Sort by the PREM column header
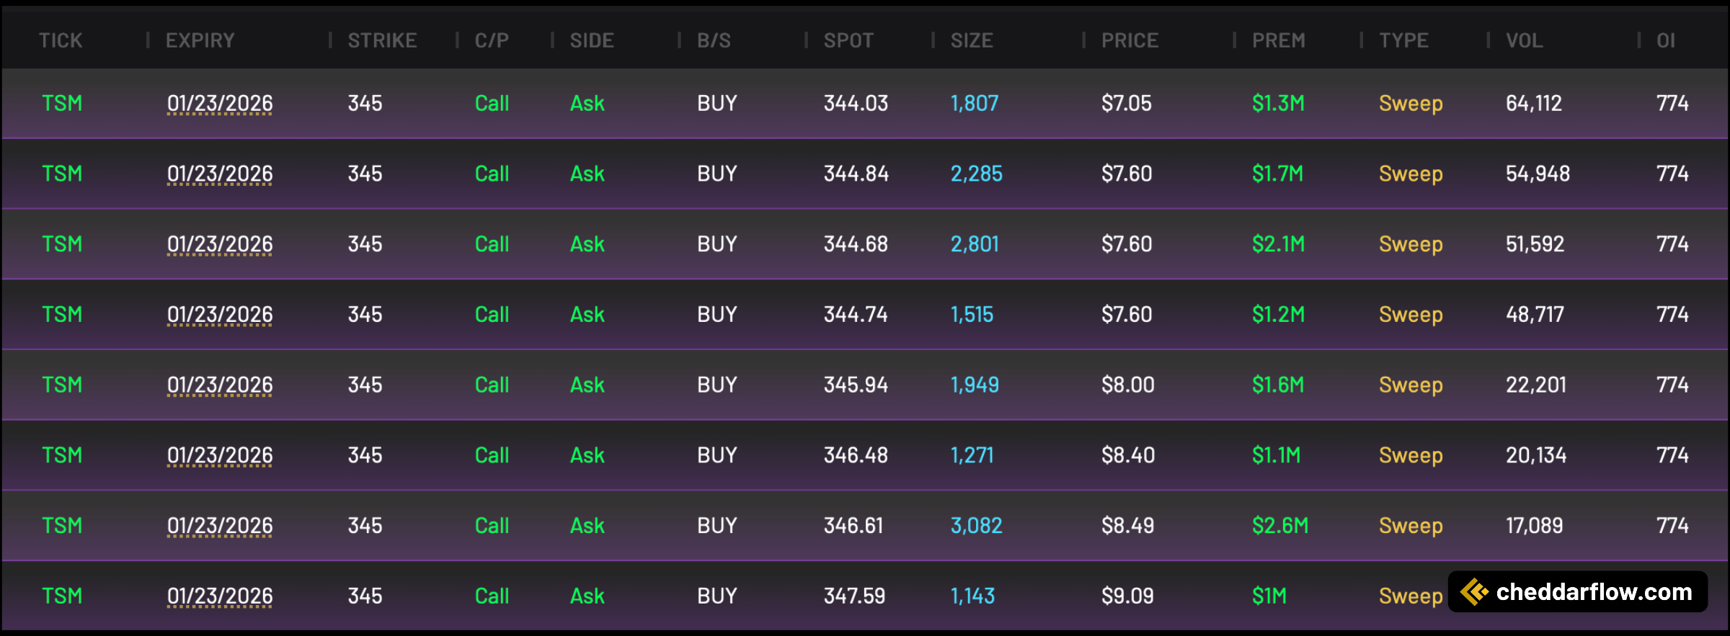This screenshot has width=1730, height=636. tap(1279, 40)
